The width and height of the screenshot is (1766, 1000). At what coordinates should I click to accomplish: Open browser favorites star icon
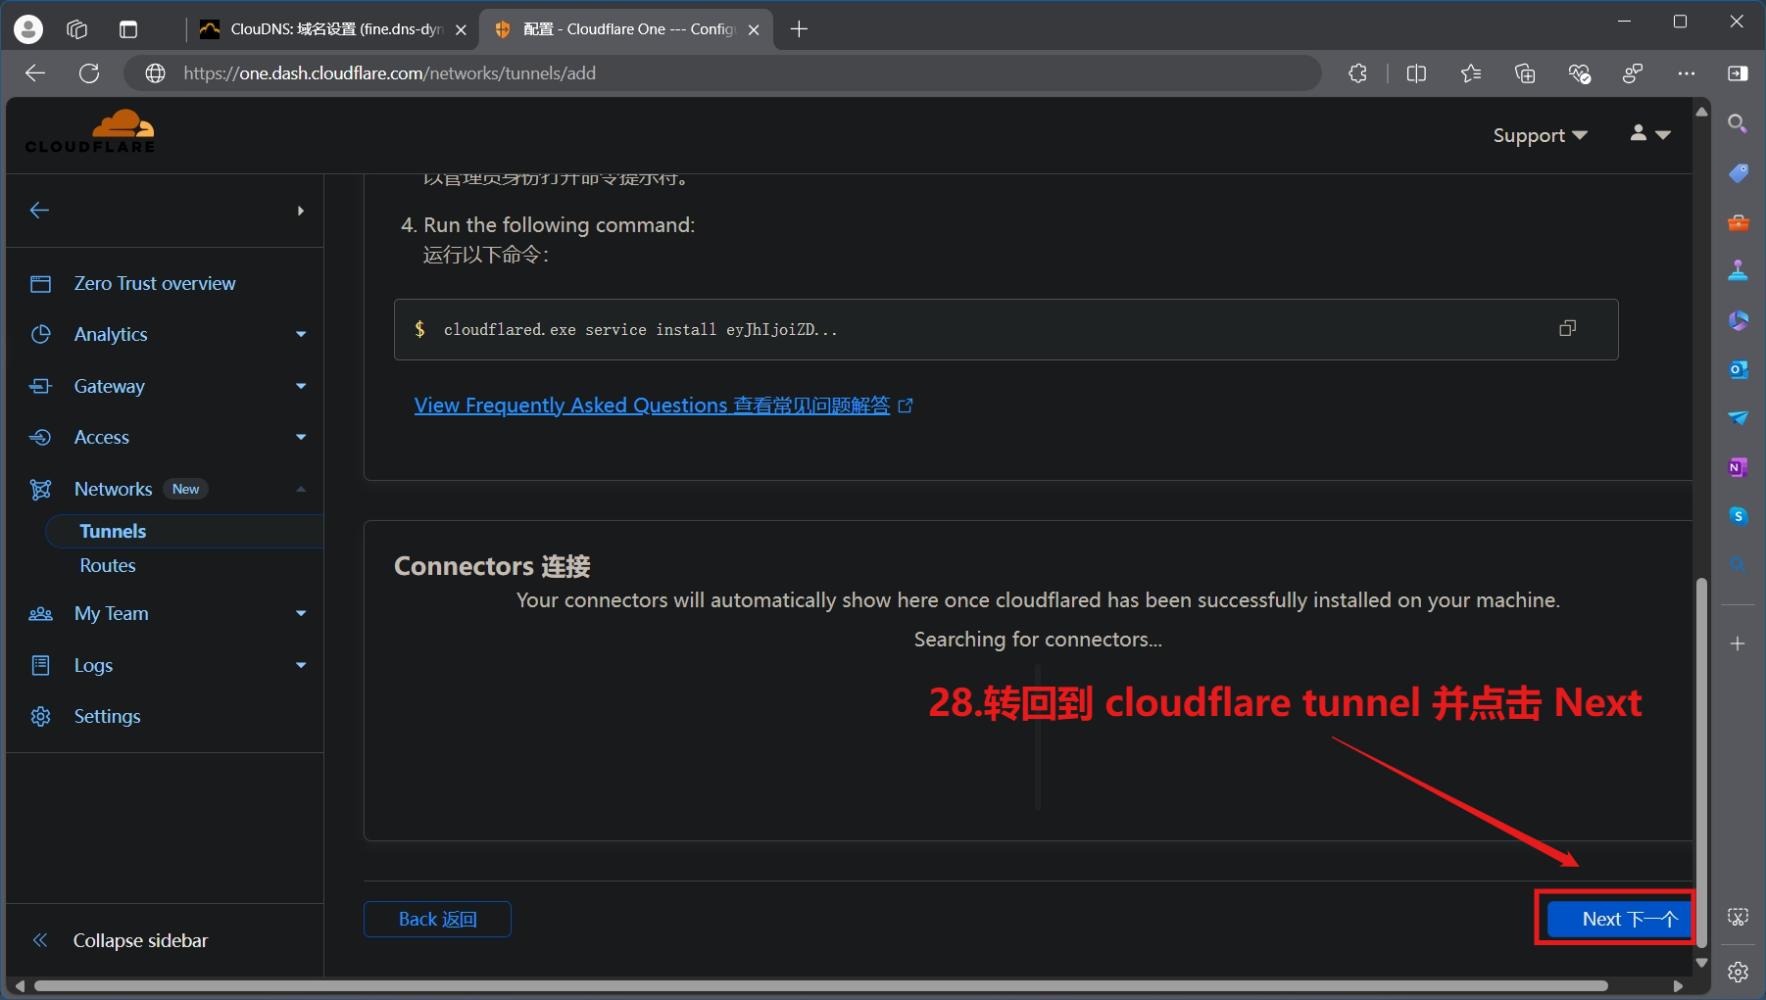pyautogui.click(x=1471, y=73)
